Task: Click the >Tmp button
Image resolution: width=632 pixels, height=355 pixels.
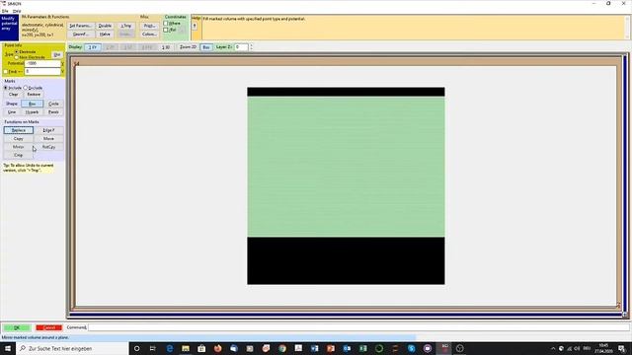Action: click(126, 26)
